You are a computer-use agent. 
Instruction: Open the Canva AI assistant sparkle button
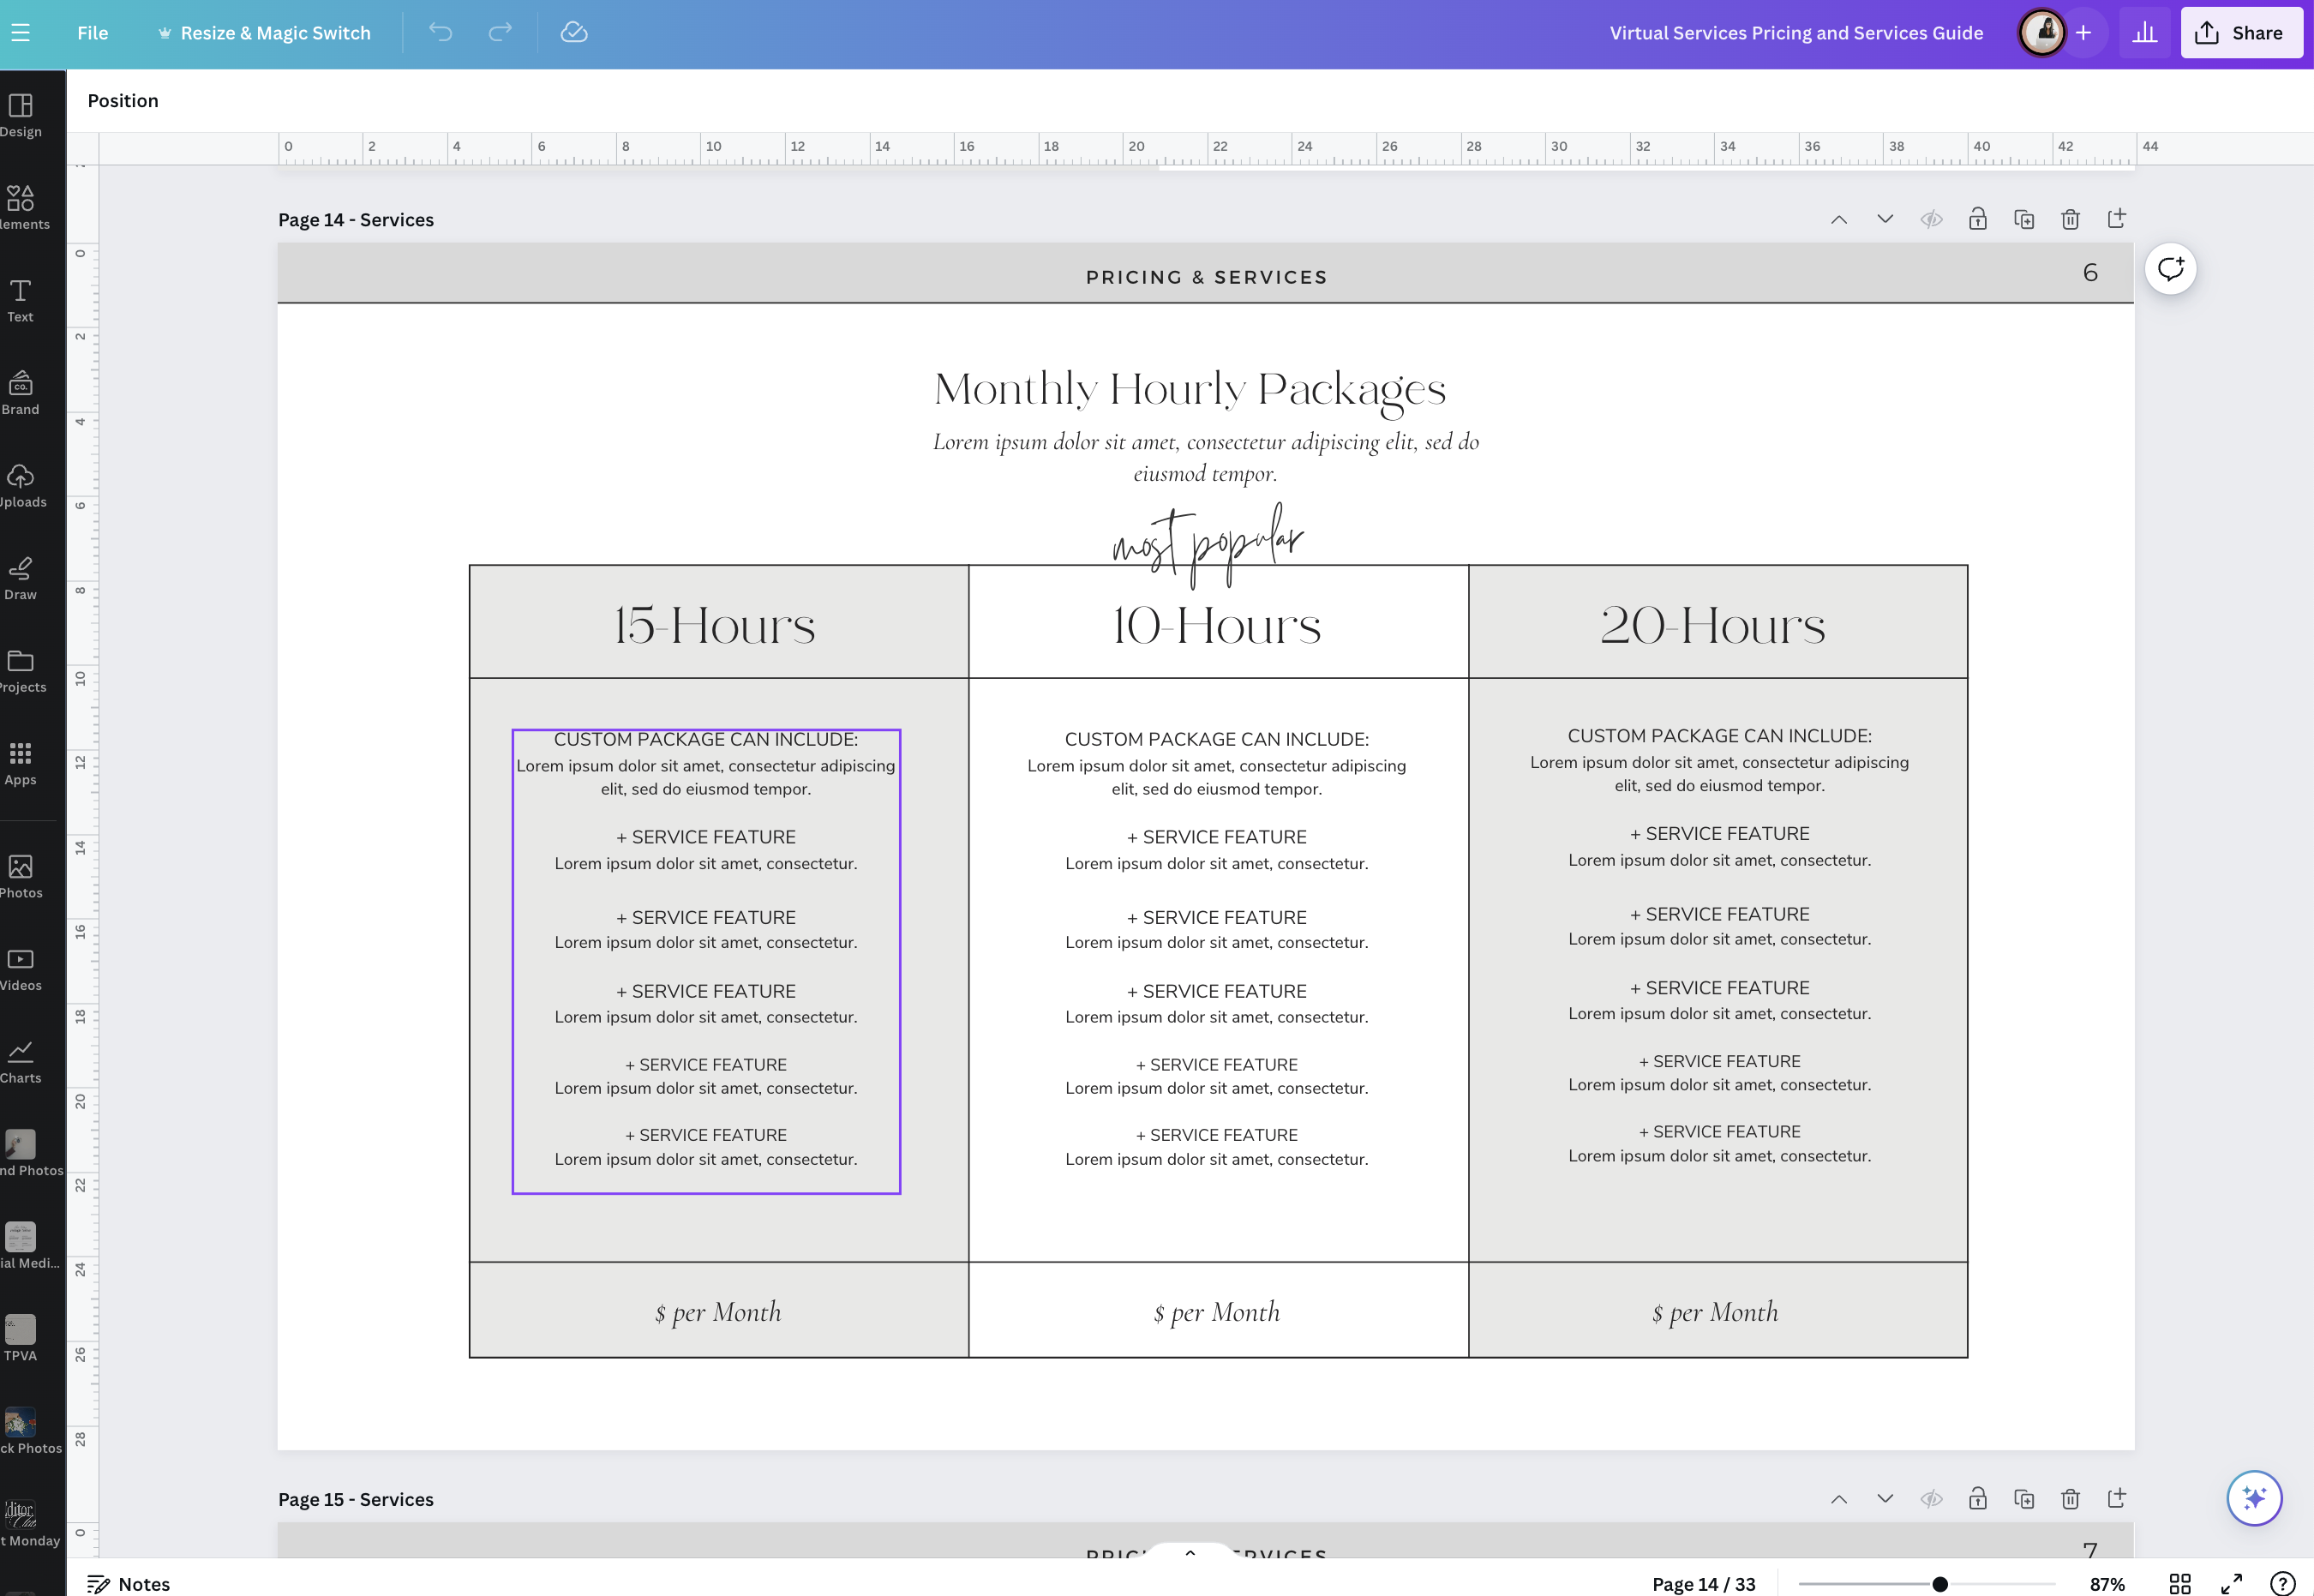click(2255, 1498)
